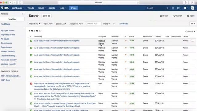The image size is (197, 111).
Task: Click Safari sidebar toggle icon
Action: 20,2
